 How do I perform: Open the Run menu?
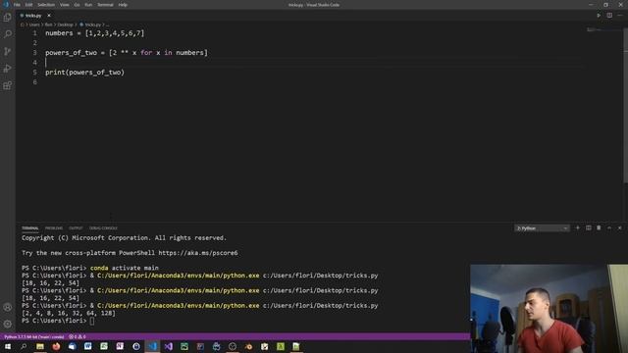(88, 5)
